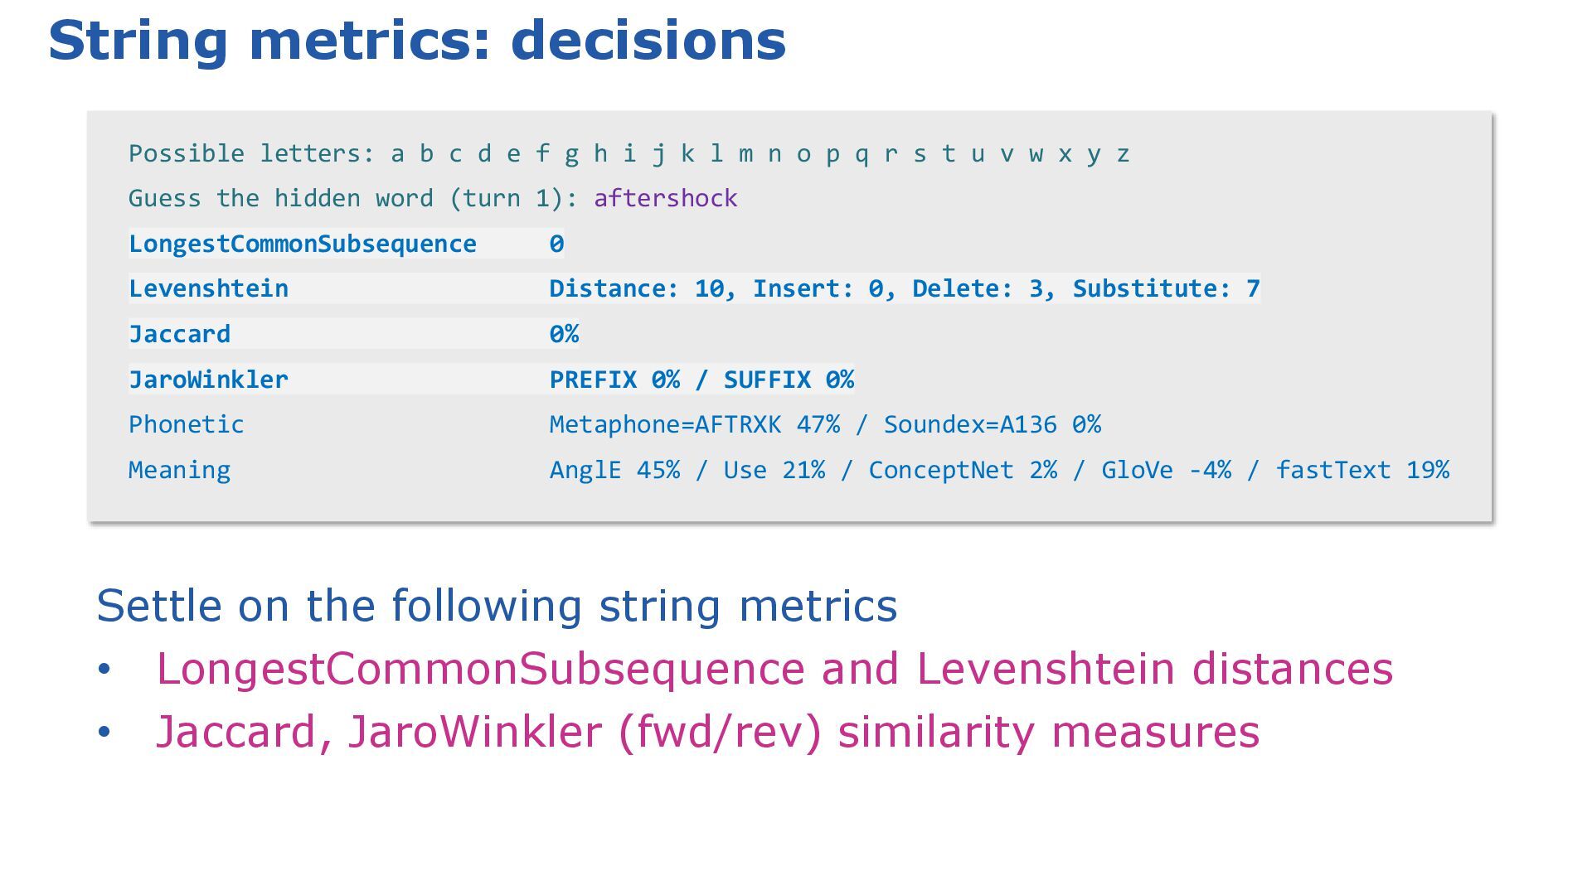Click the Jaccard metric label
The image size is (1592, 895).
pos(180,334)
